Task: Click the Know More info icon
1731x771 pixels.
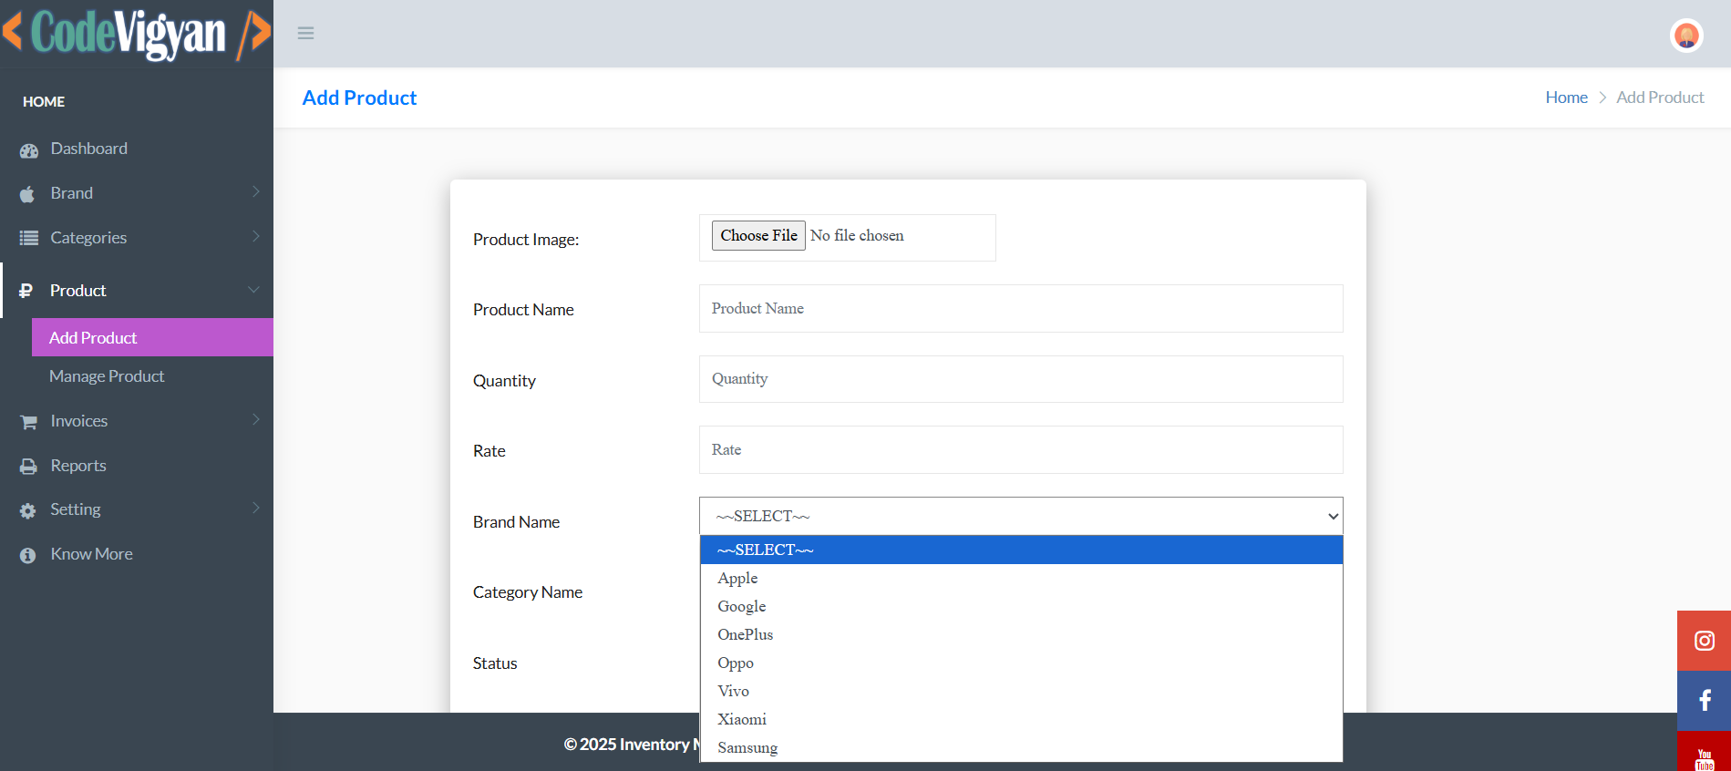Action: 28,555
